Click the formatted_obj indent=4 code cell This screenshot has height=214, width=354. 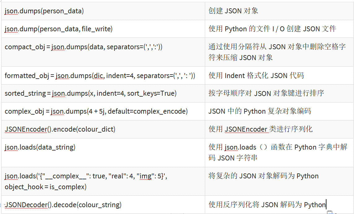coord(100,76)
